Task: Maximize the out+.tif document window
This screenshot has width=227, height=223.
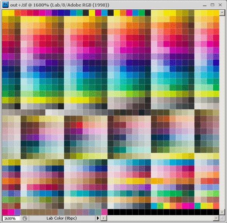Action: coord(212,5)
